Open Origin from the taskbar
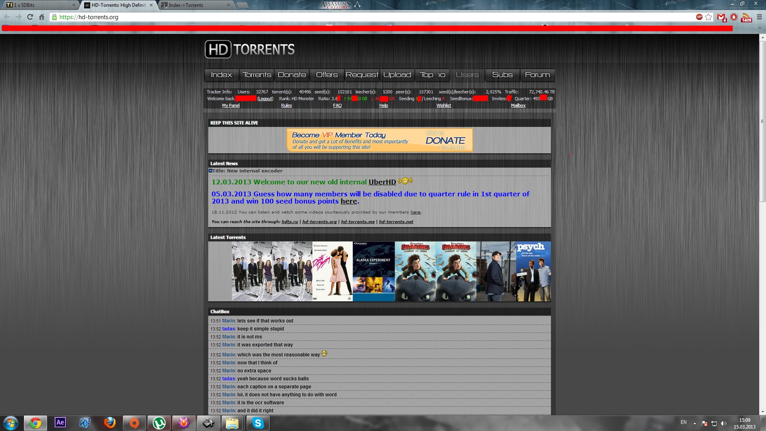This screenshot has width=766, height=431. click(x=134, y=423)
